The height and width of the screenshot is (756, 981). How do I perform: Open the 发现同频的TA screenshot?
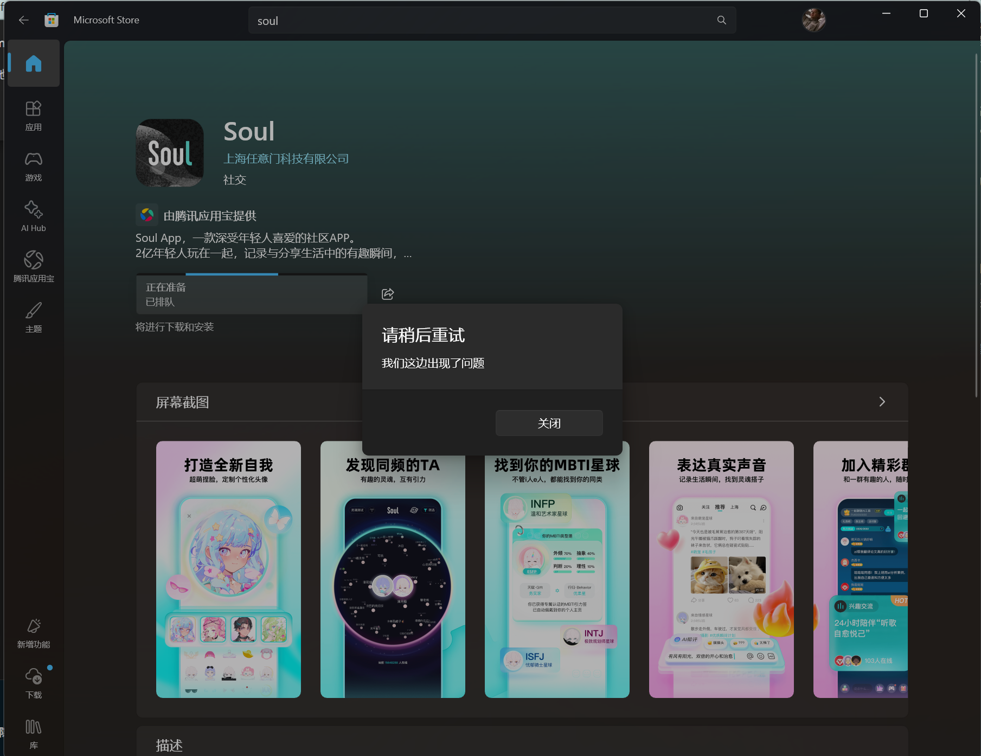point(393,569)
